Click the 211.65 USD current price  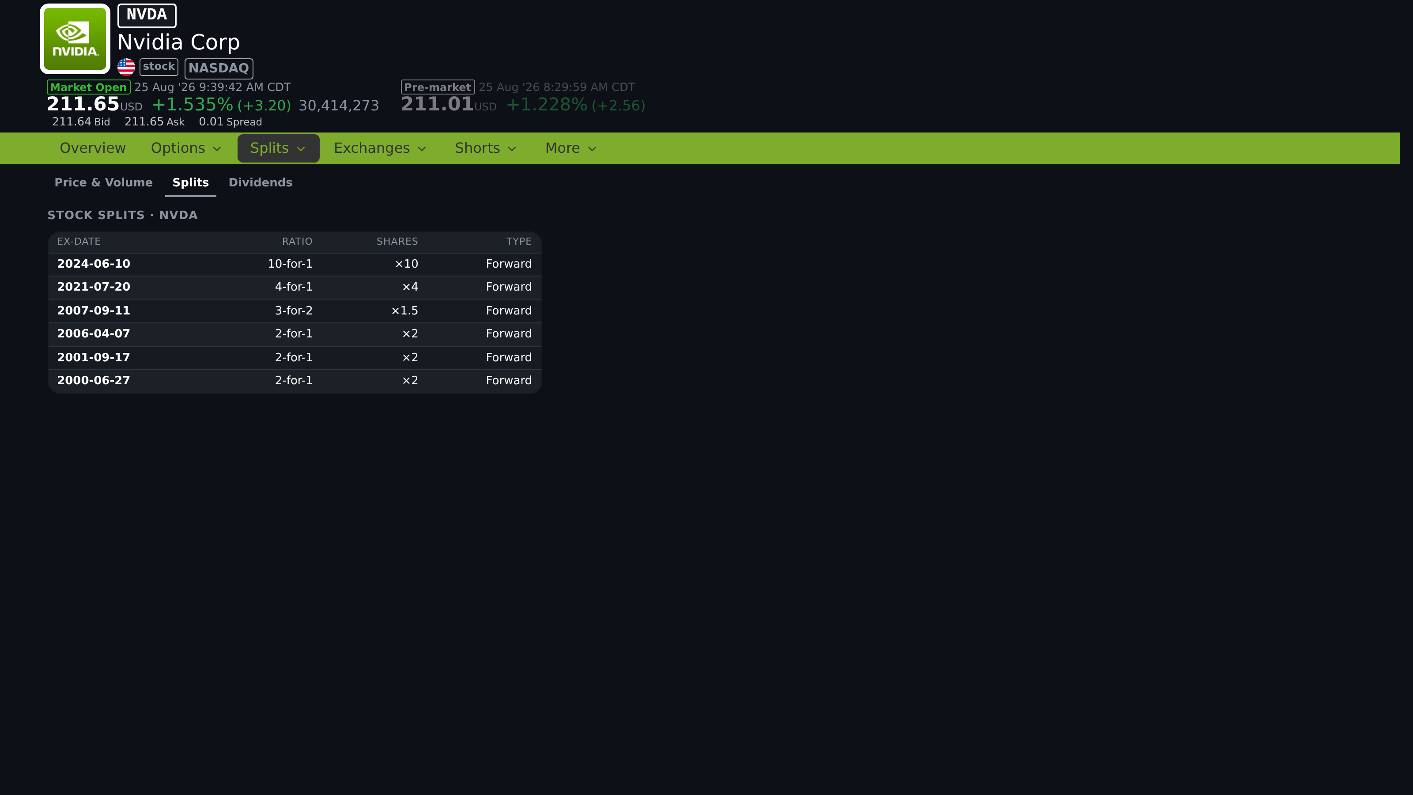pos(94,104)
